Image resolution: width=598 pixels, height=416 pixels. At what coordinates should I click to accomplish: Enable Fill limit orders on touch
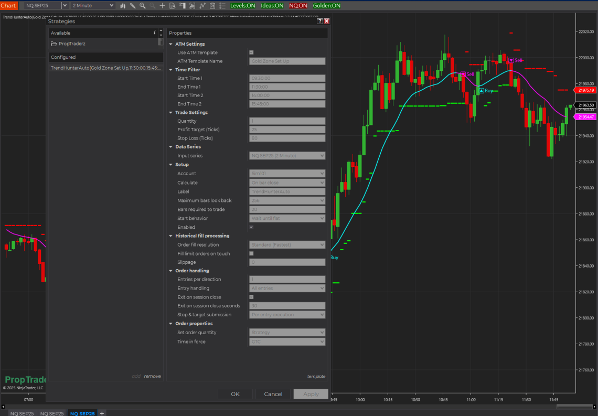pos(251,253)
